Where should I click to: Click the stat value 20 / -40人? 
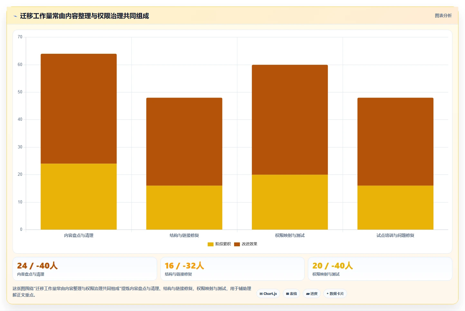tap(333, 266)
